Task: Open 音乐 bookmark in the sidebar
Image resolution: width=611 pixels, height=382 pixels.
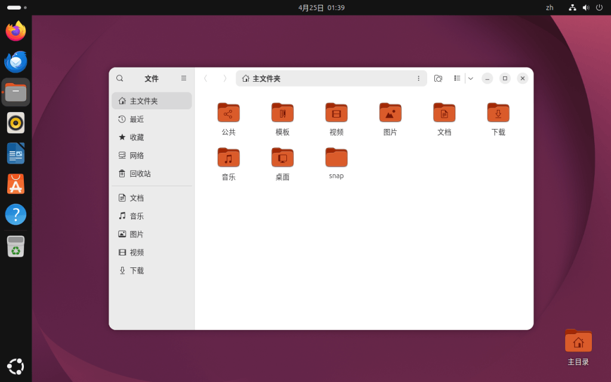Action: coord(152,216)
